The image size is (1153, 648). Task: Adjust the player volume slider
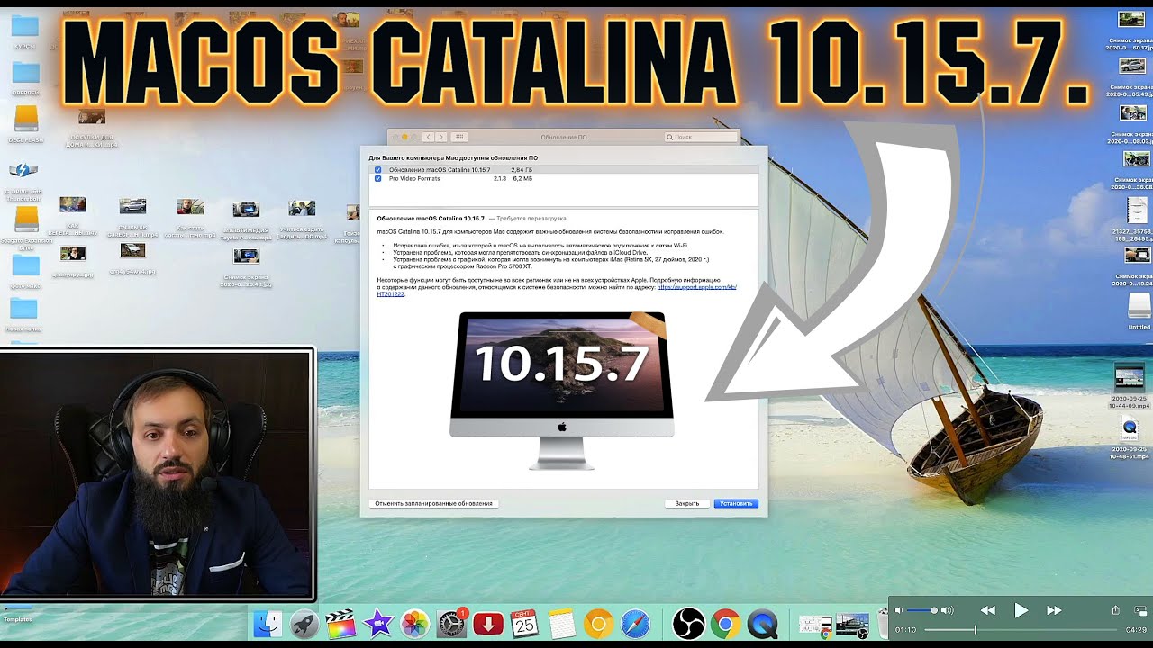tap(923, 610)
